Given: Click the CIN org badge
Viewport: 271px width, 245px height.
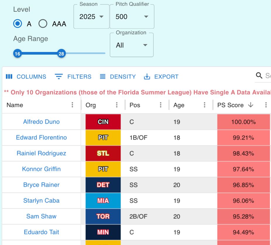Looking at the screenshot, I should click(x=103, y=122).
